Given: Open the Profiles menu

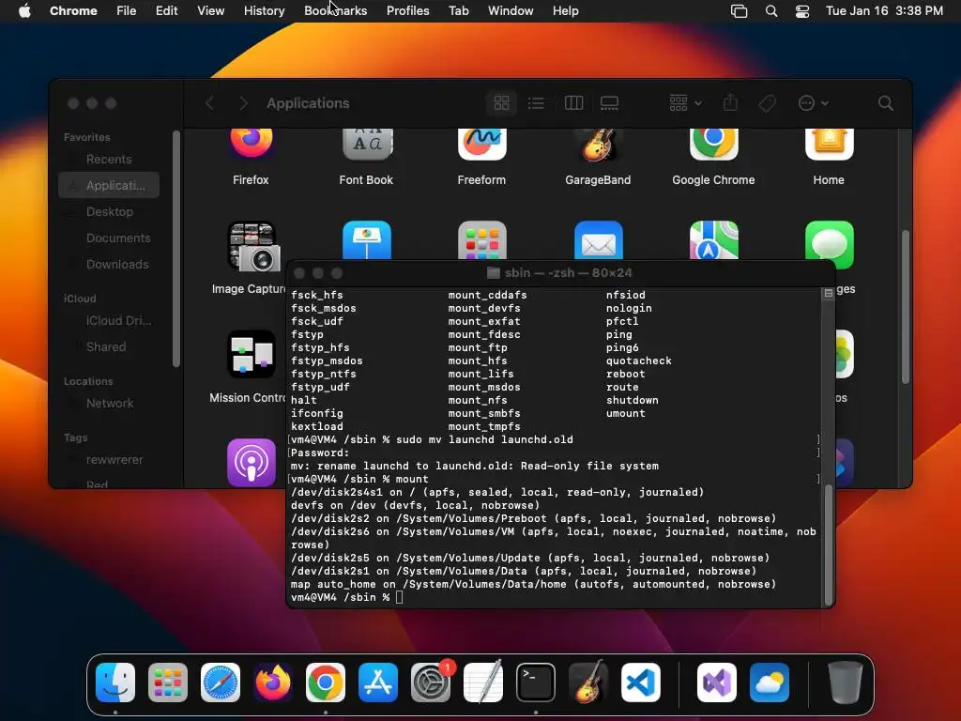Looking at the screenshot, I should (407, 11).
